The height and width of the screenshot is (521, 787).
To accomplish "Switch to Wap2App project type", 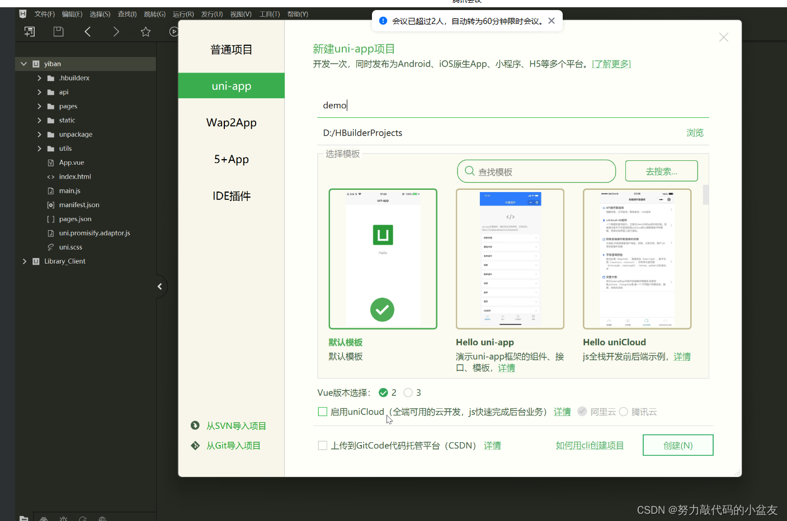I will 232,123.
